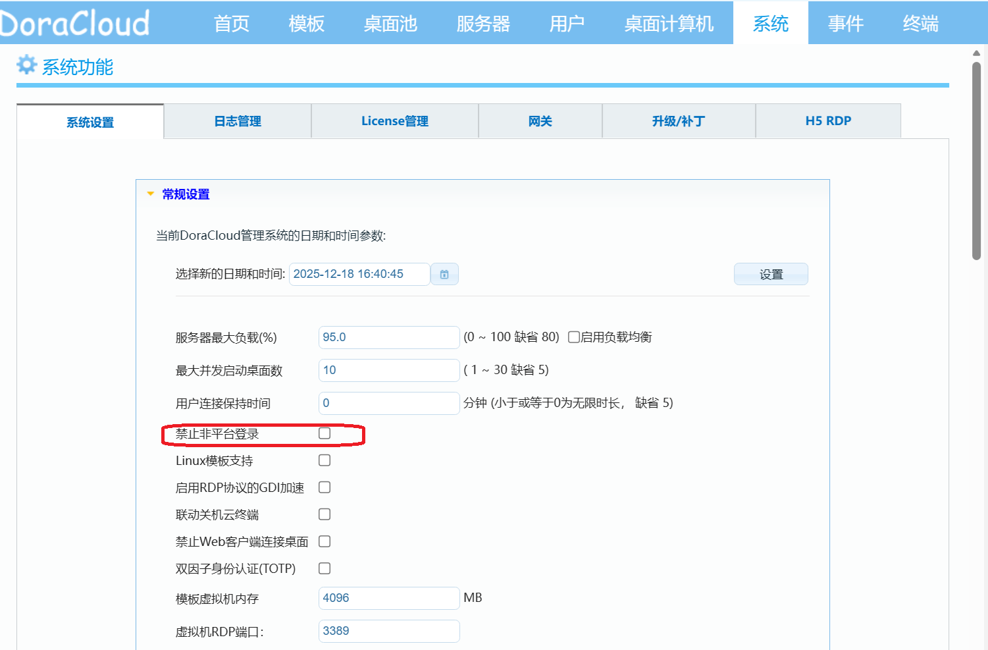Open the License管理 tab
Screen dimensions: 988x650
(394, 121)
